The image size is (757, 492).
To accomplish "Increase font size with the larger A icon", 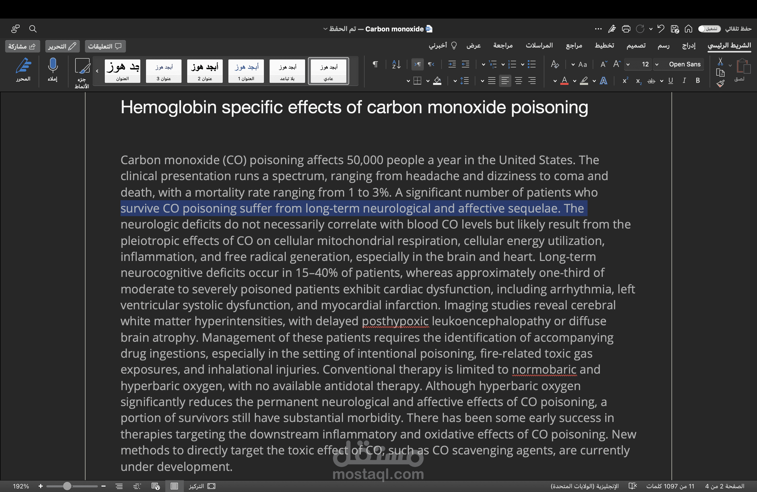I will 617,64.
